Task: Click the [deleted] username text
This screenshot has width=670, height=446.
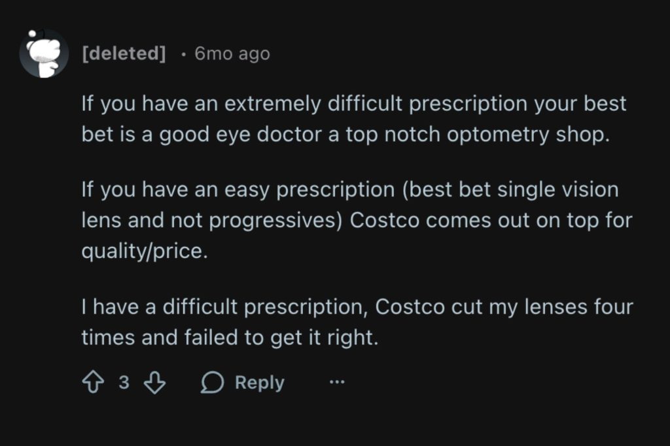Action: [123, 54]
